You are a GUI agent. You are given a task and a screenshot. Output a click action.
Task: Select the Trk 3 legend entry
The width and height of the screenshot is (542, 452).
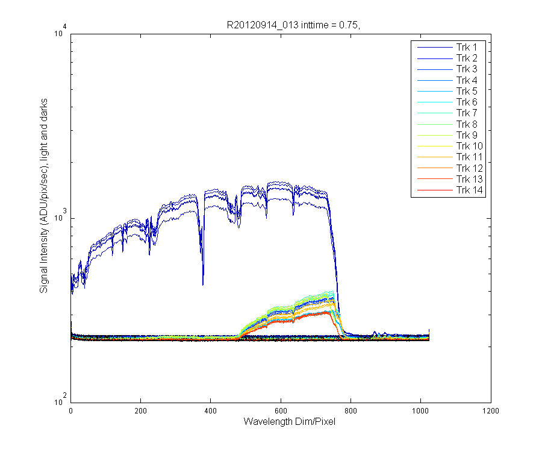(x=447, y=69)
